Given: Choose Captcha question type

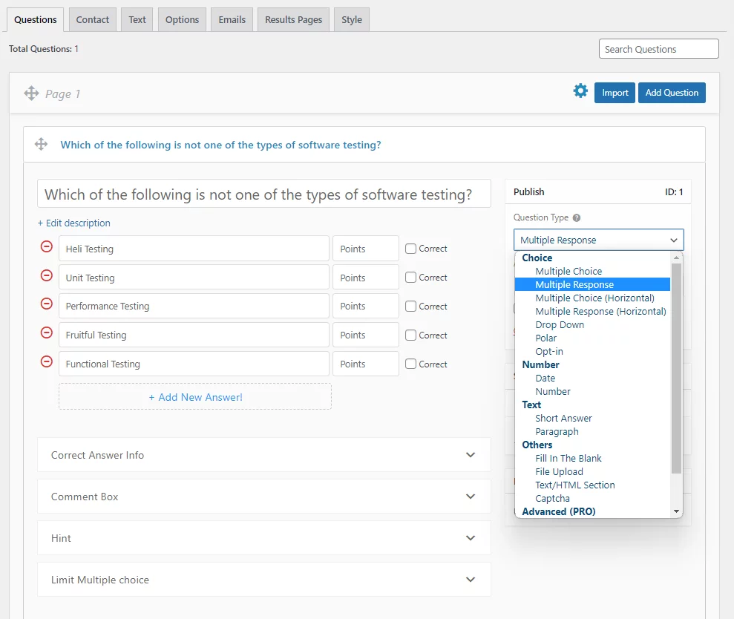Looking at the screenshot, I should [592, 498].
